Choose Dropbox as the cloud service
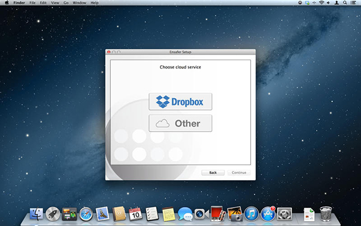Image resolution: width=361 pixels, height=226 pixels. tap(180, 101)
